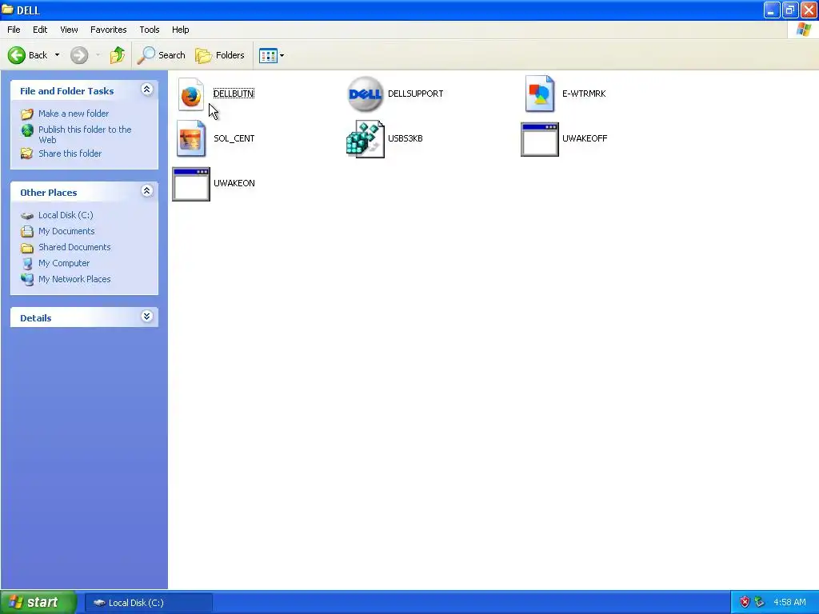The image size is (819, 614).
Task: Open the Help menu
Action: pos(180,30)
